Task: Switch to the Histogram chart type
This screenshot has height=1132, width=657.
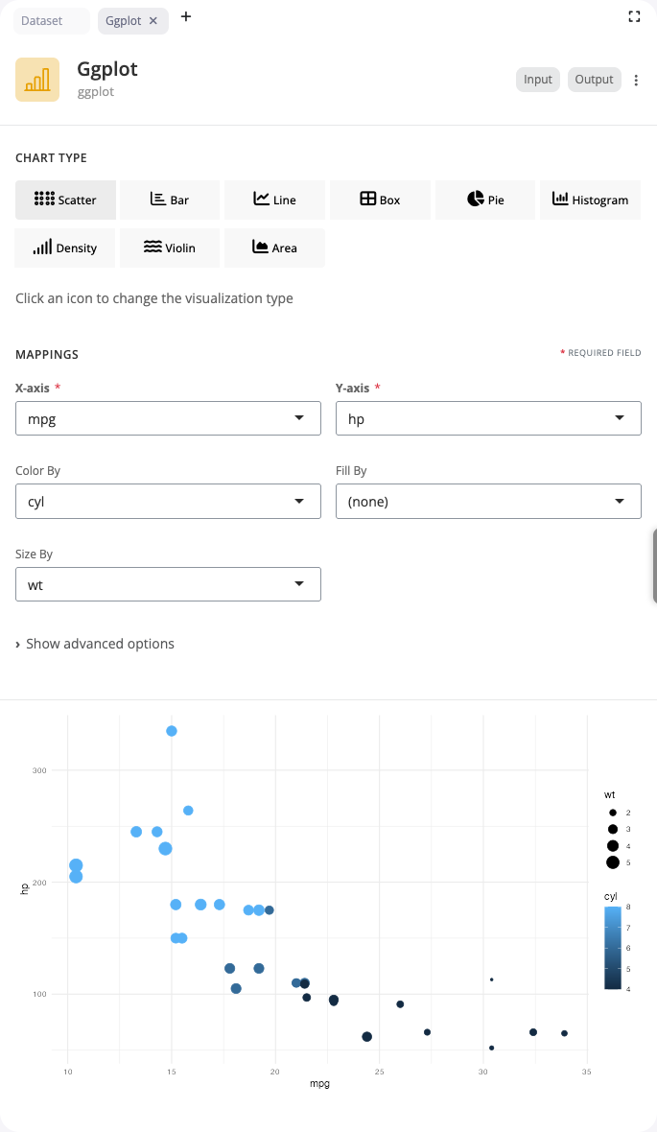Action: 590,200
